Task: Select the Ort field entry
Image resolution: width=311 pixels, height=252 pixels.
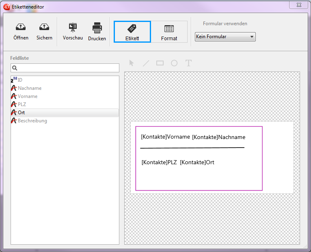Action: pyautogui.click(x=21, y=113)
